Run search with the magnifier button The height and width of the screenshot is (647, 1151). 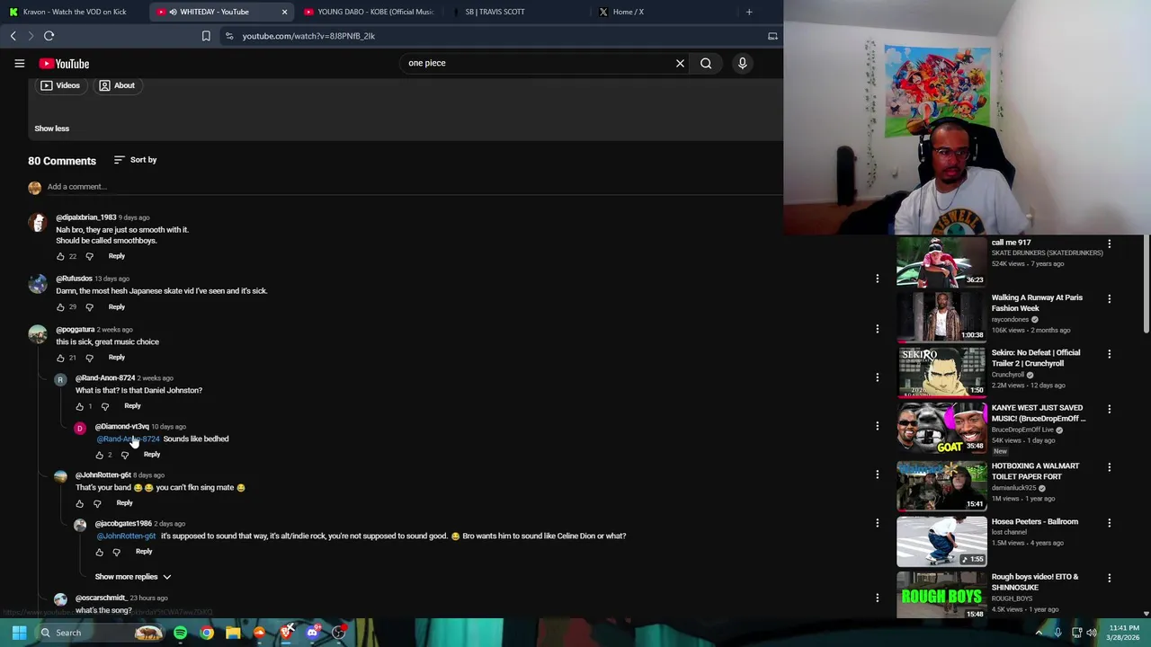706,63
